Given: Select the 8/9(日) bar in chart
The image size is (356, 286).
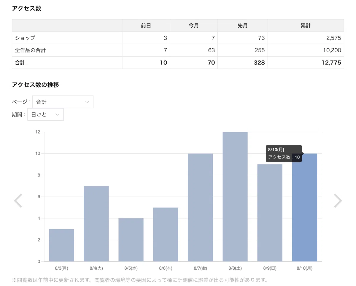Looking at the screenshot, I should pyautogui.click(x=270, y=213).
